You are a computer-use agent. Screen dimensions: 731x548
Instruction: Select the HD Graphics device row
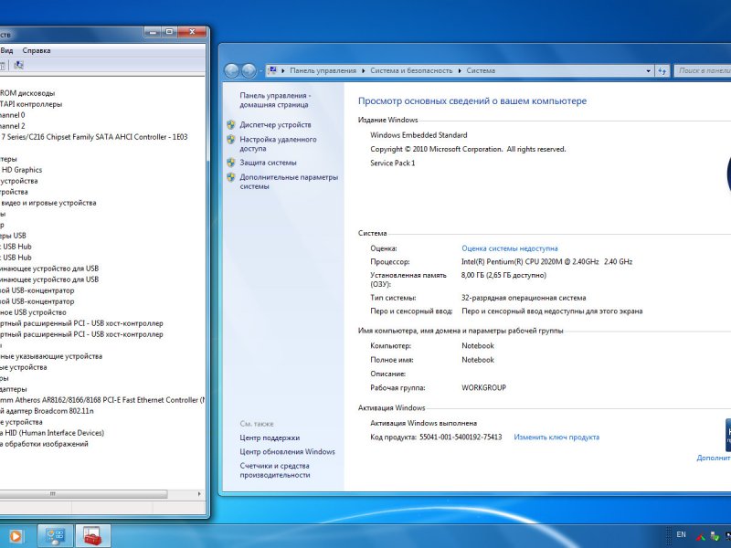[21, 170]
